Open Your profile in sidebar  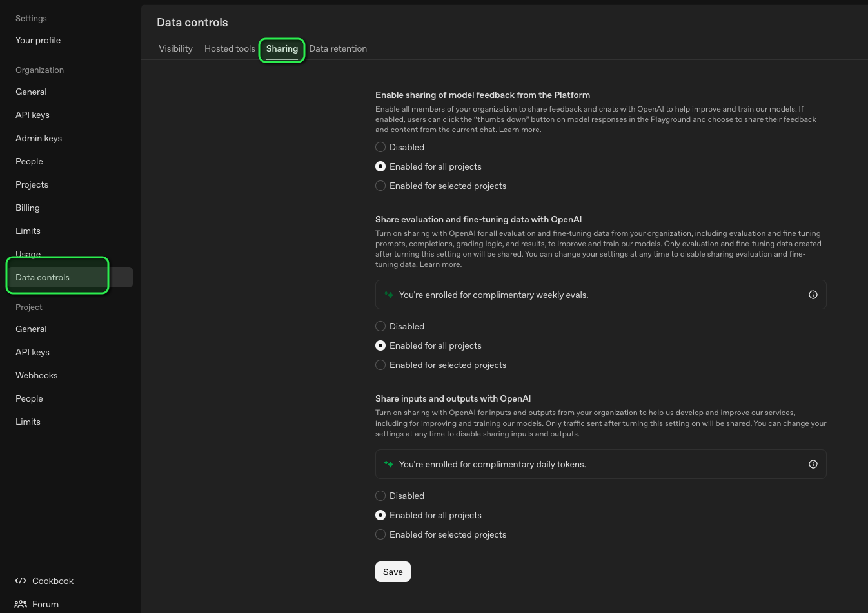(38, 40)
